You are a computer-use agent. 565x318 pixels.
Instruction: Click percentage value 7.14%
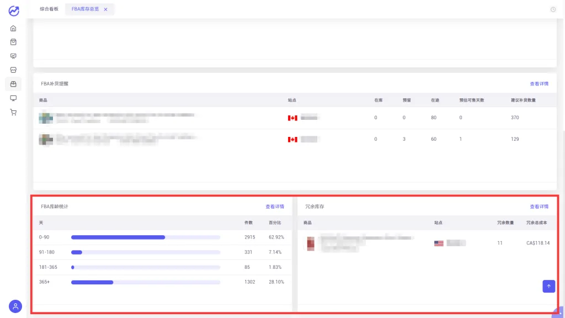(275, 252)
